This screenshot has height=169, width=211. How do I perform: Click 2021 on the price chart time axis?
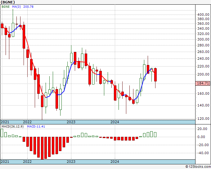[x=5, y=122]
